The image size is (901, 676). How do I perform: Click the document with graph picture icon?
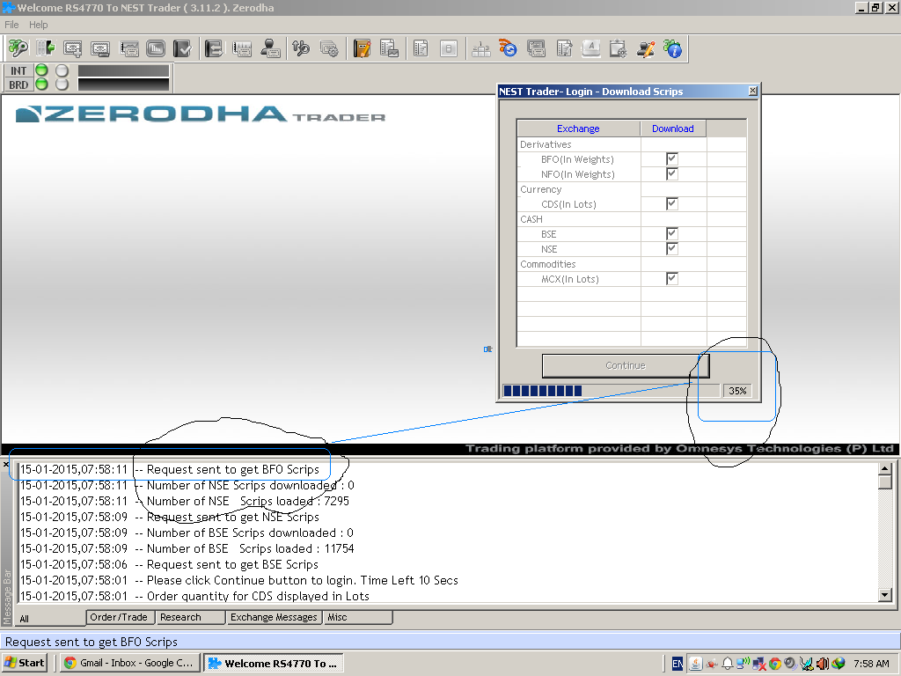pos(389,49)
